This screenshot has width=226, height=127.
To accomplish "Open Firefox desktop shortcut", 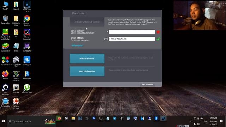I will click(5, 75).
